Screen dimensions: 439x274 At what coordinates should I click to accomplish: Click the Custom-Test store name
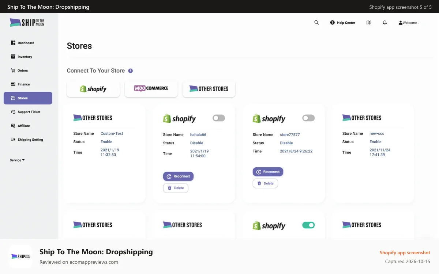(x=112, y=133)
